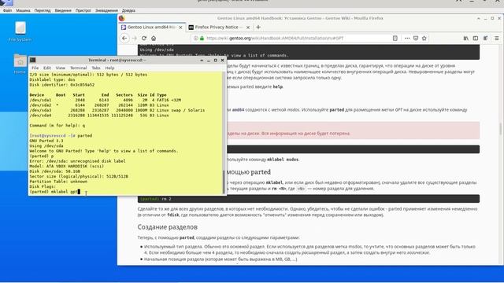Click the Firefox page vertical scrollbar
Viewport: 504px width, 283px height.
pos(501,128)
